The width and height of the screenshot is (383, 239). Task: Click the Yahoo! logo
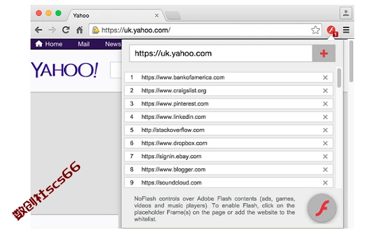pos(65,70)
